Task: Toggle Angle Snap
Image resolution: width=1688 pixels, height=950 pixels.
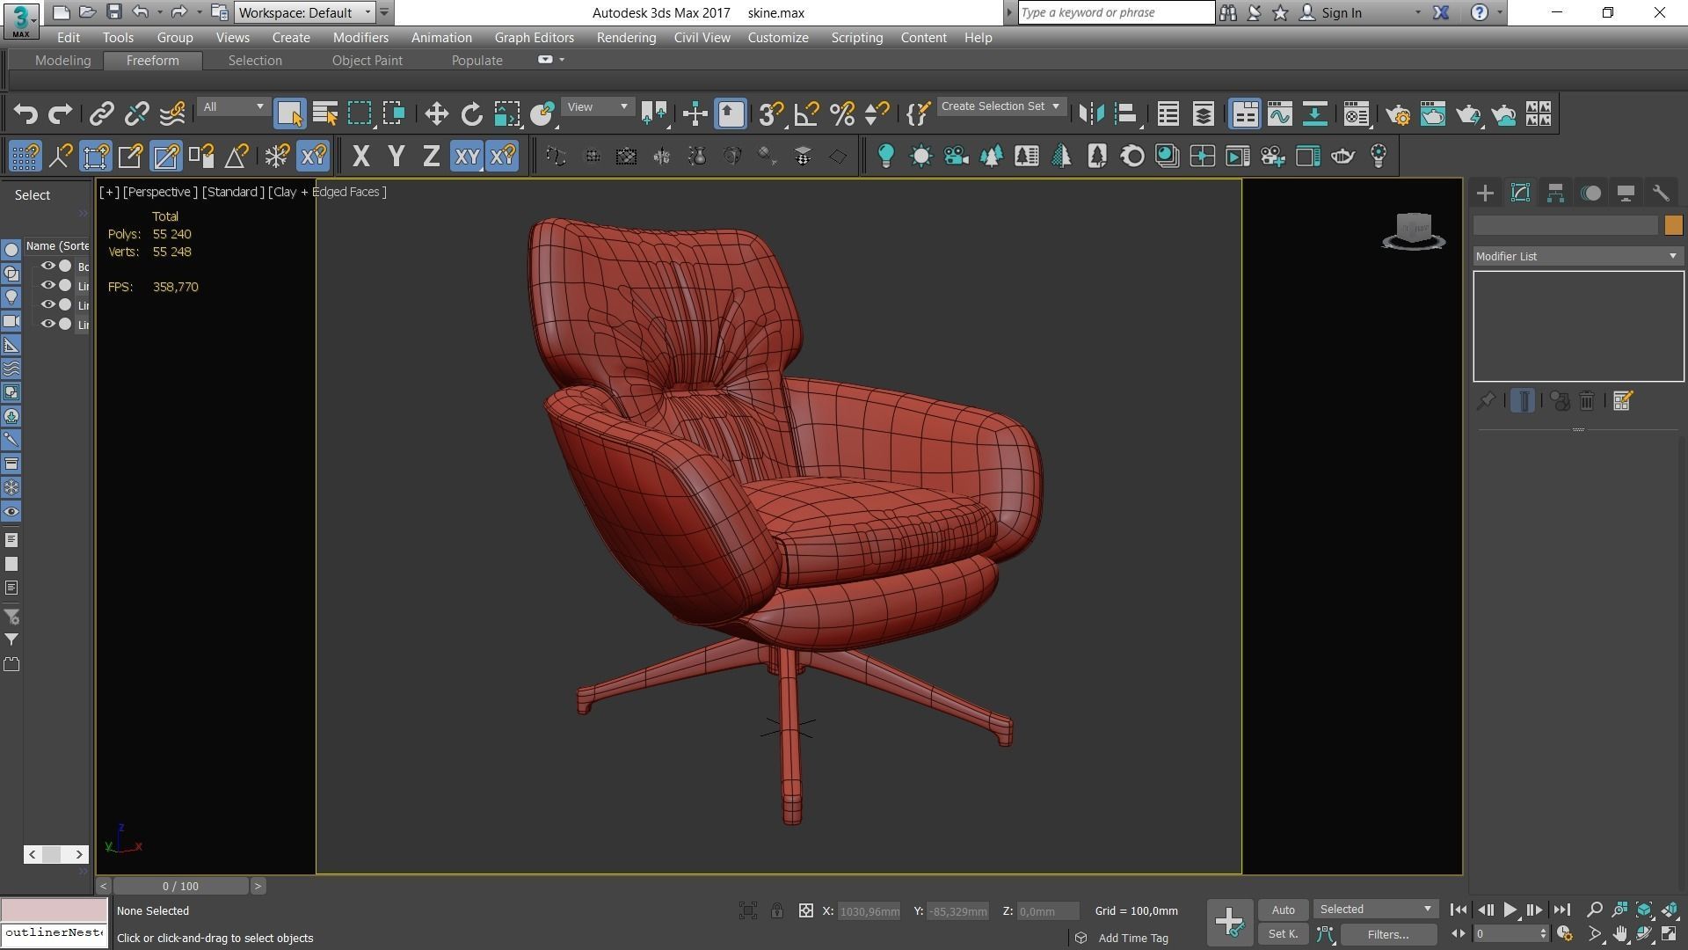Action: point(806,113)
